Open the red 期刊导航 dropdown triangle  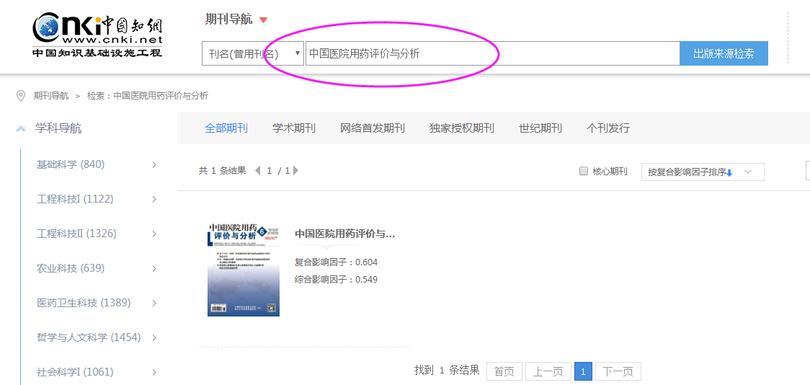(x=263, y=20)
